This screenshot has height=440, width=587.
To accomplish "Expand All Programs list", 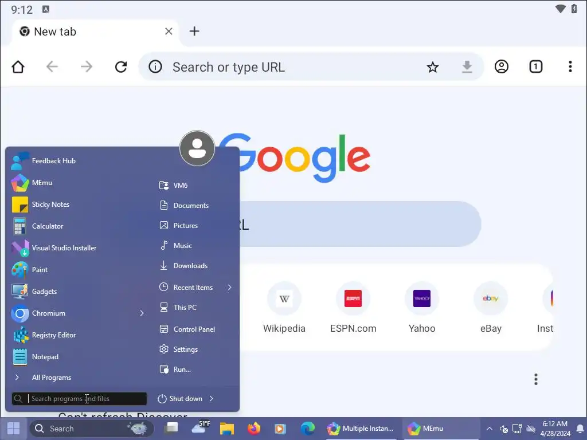I will click(77, 377).
